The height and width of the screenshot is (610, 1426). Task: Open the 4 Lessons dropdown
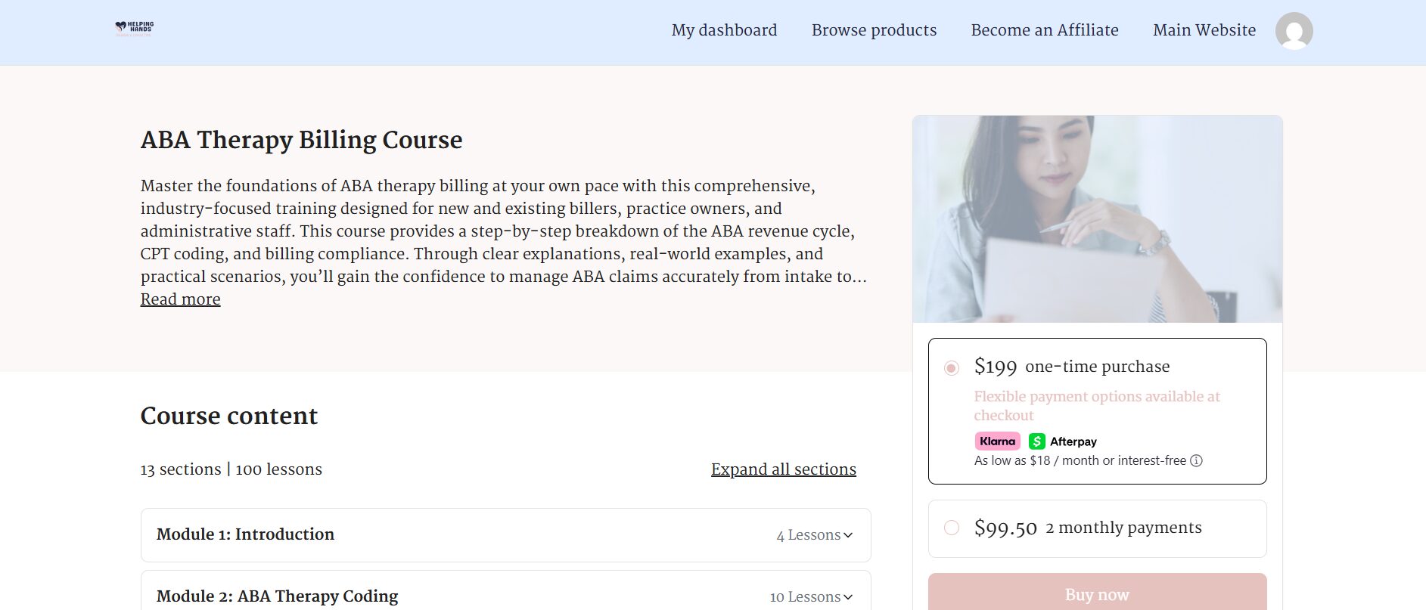click(x=808, y=535)
